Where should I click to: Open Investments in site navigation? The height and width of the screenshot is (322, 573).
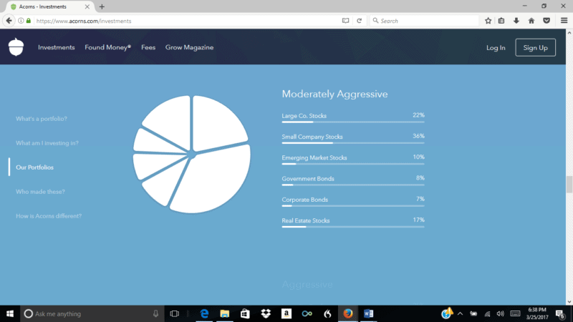[x=57, y=47]
